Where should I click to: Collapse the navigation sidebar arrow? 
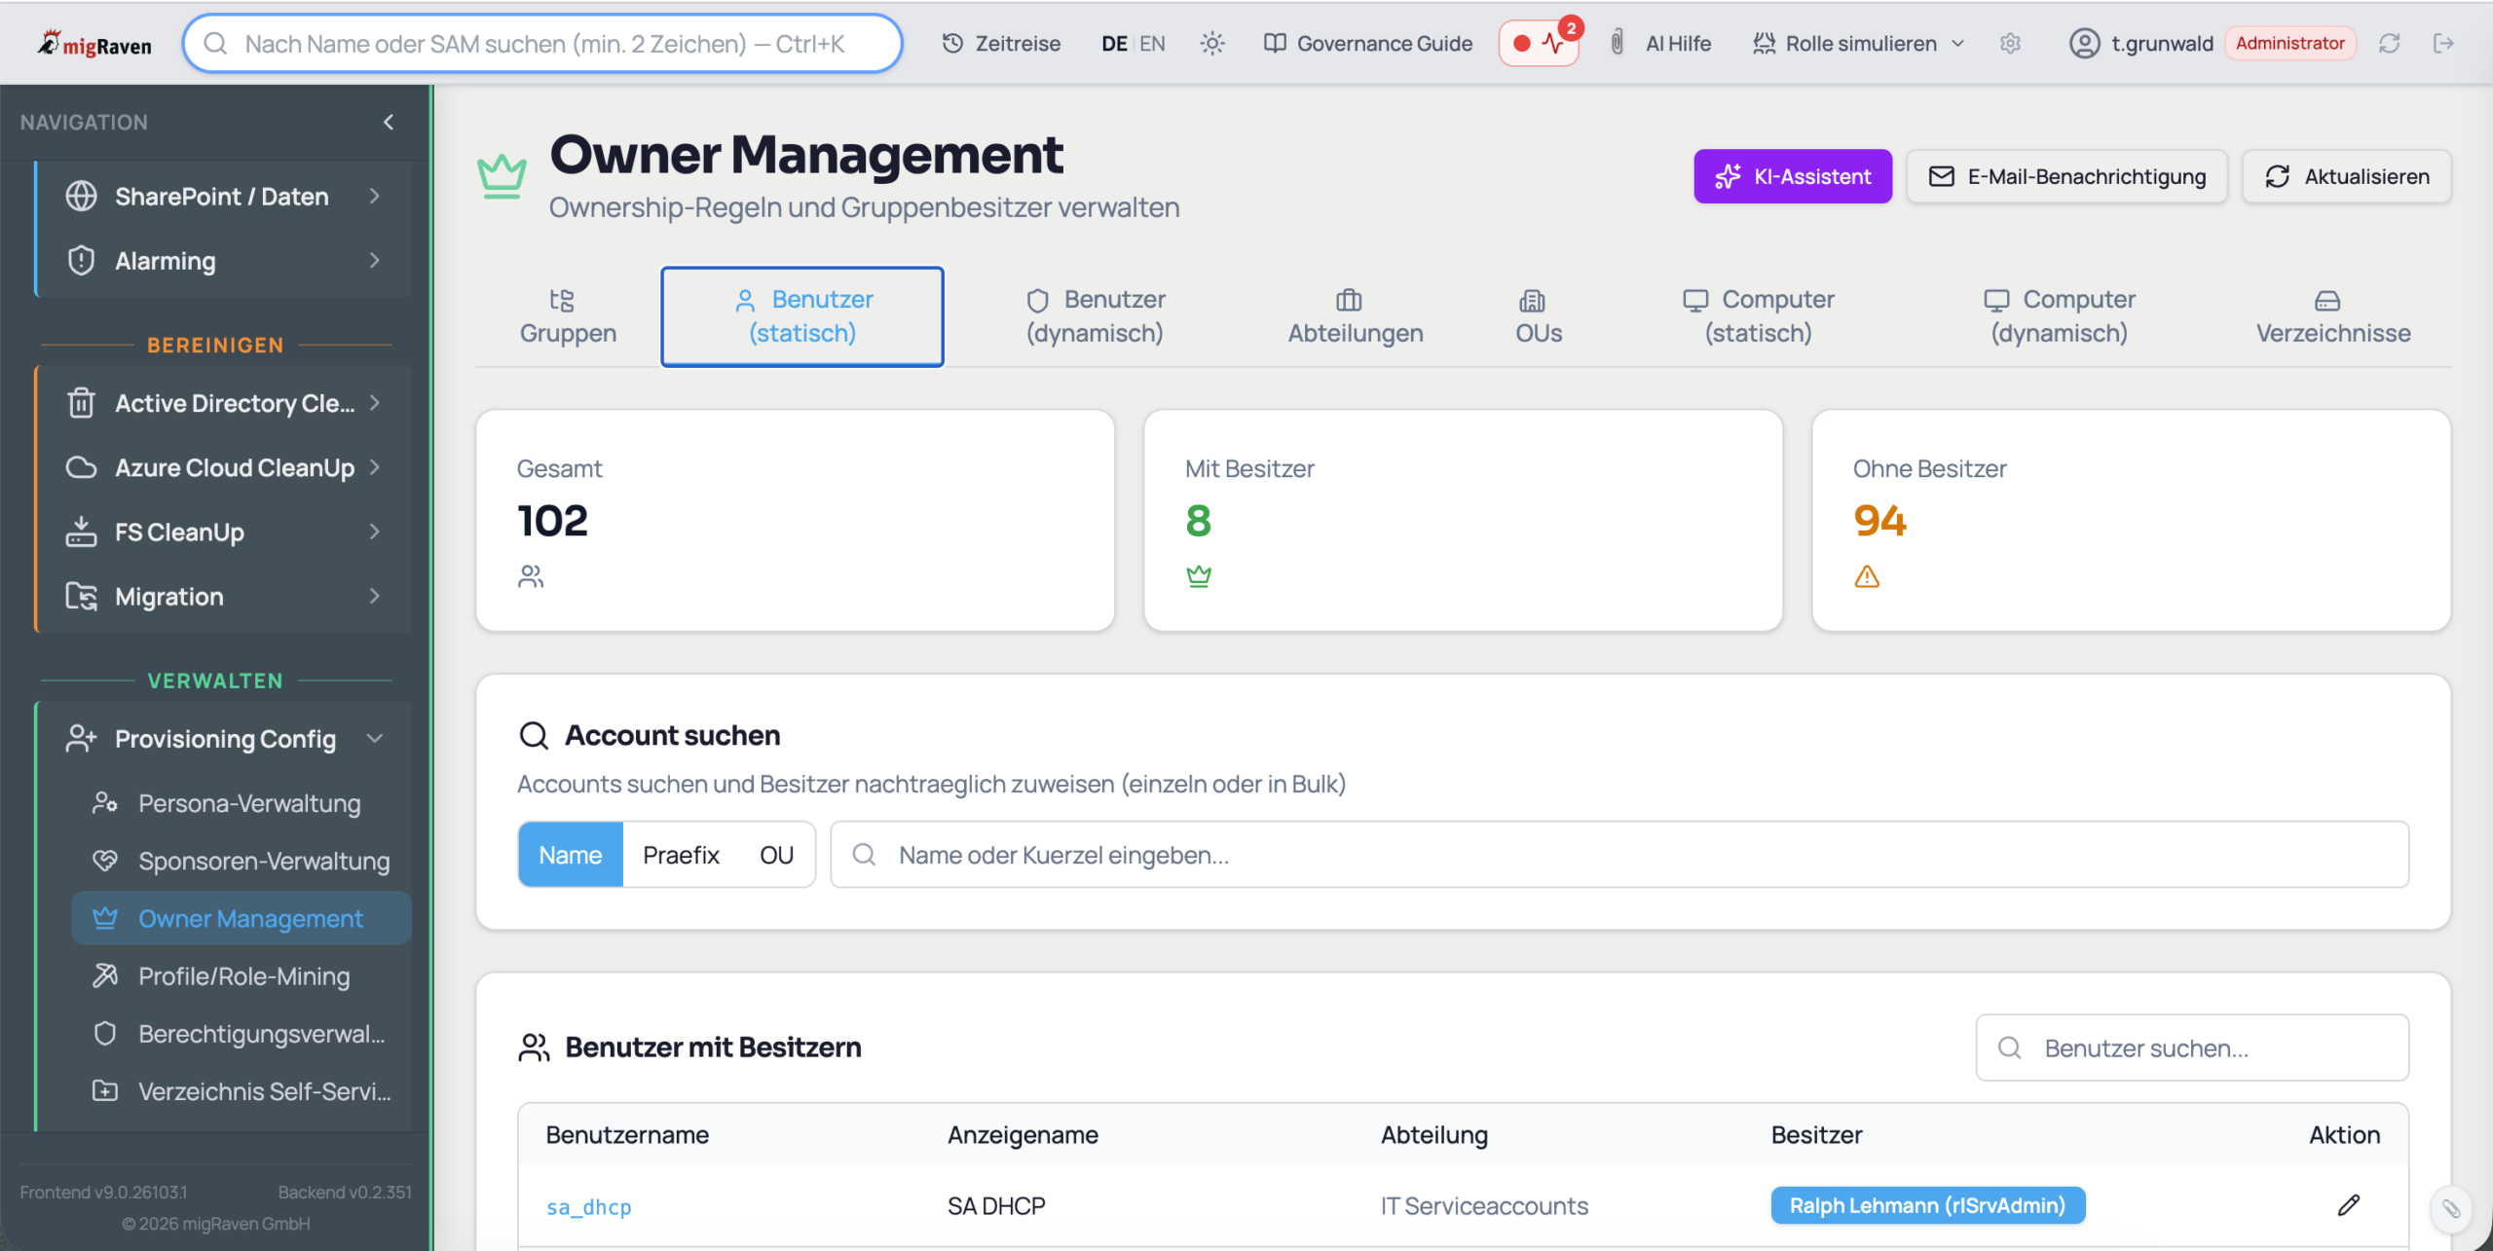click(x=389, y=122)
